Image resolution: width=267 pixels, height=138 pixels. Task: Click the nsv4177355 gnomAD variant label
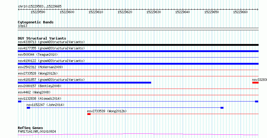coord(51,48)
